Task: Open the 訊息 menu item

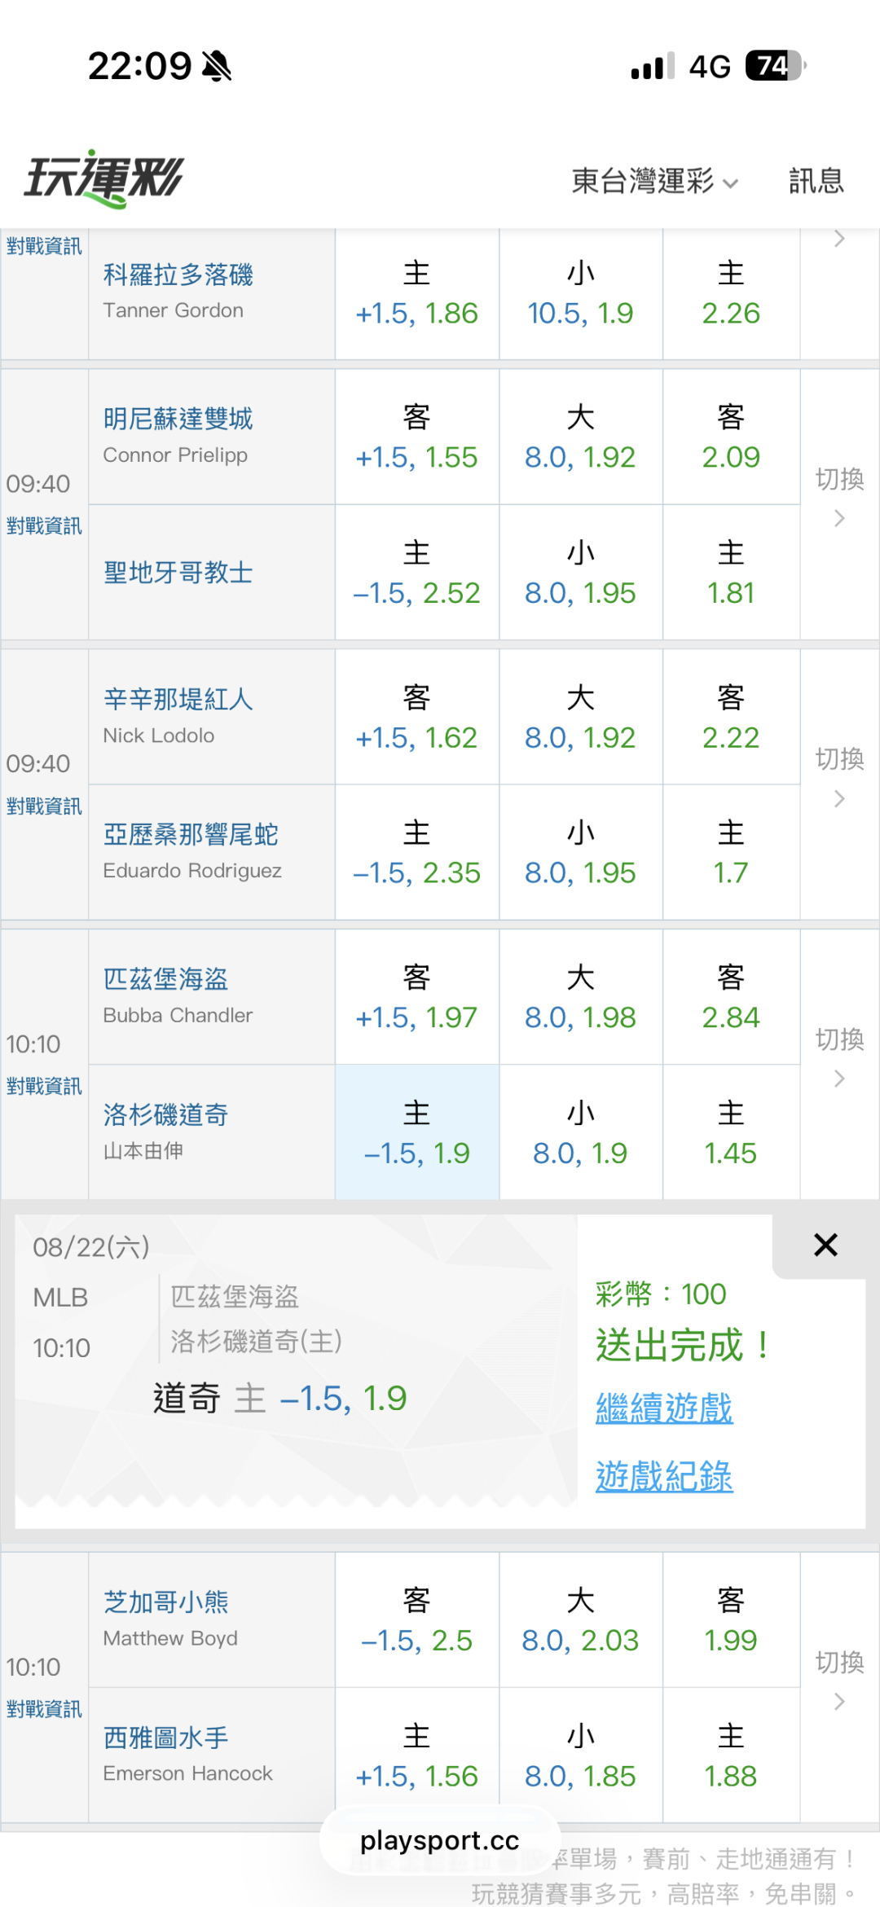Action: click(816, 181)
